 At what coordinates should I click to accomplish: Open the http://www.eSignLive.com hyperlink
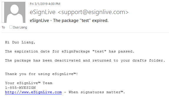[33, 92]
